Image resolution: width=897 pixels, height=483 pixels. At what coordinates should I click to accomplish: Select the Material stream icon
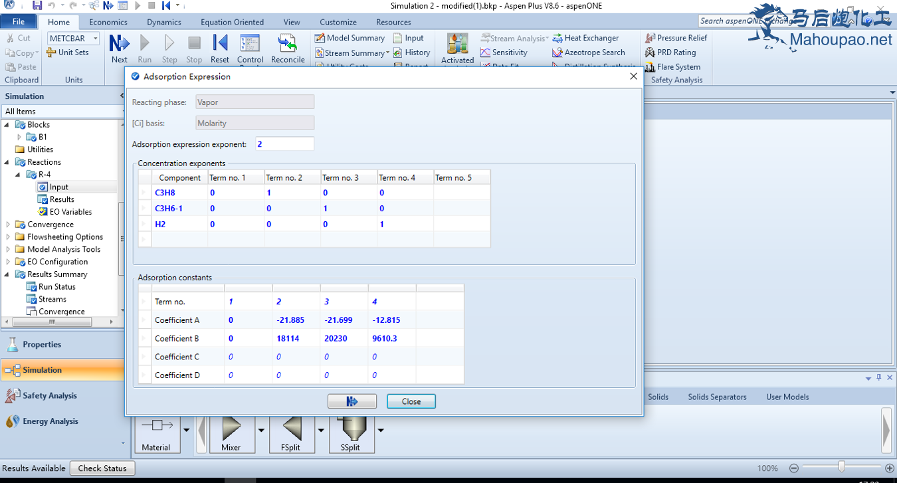(156, 434)
